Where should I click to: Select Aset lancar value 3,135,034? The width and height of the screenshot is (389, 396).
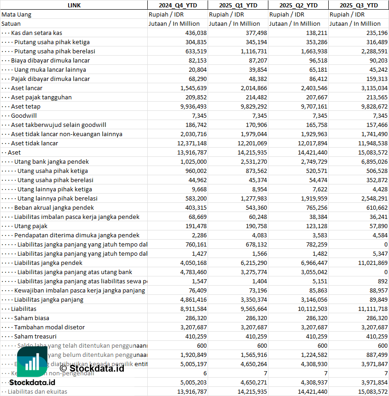pyautogui.click(x=374, y=88)
